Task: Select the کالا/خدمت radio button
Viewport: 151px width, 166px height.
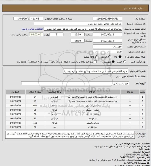Action: click(x=97, y=57)
